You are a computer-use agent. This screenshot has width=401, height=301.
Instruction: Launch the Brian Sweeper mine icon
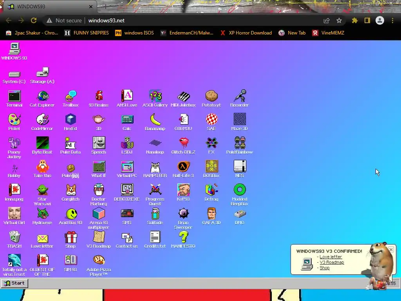tap(183, 219)
